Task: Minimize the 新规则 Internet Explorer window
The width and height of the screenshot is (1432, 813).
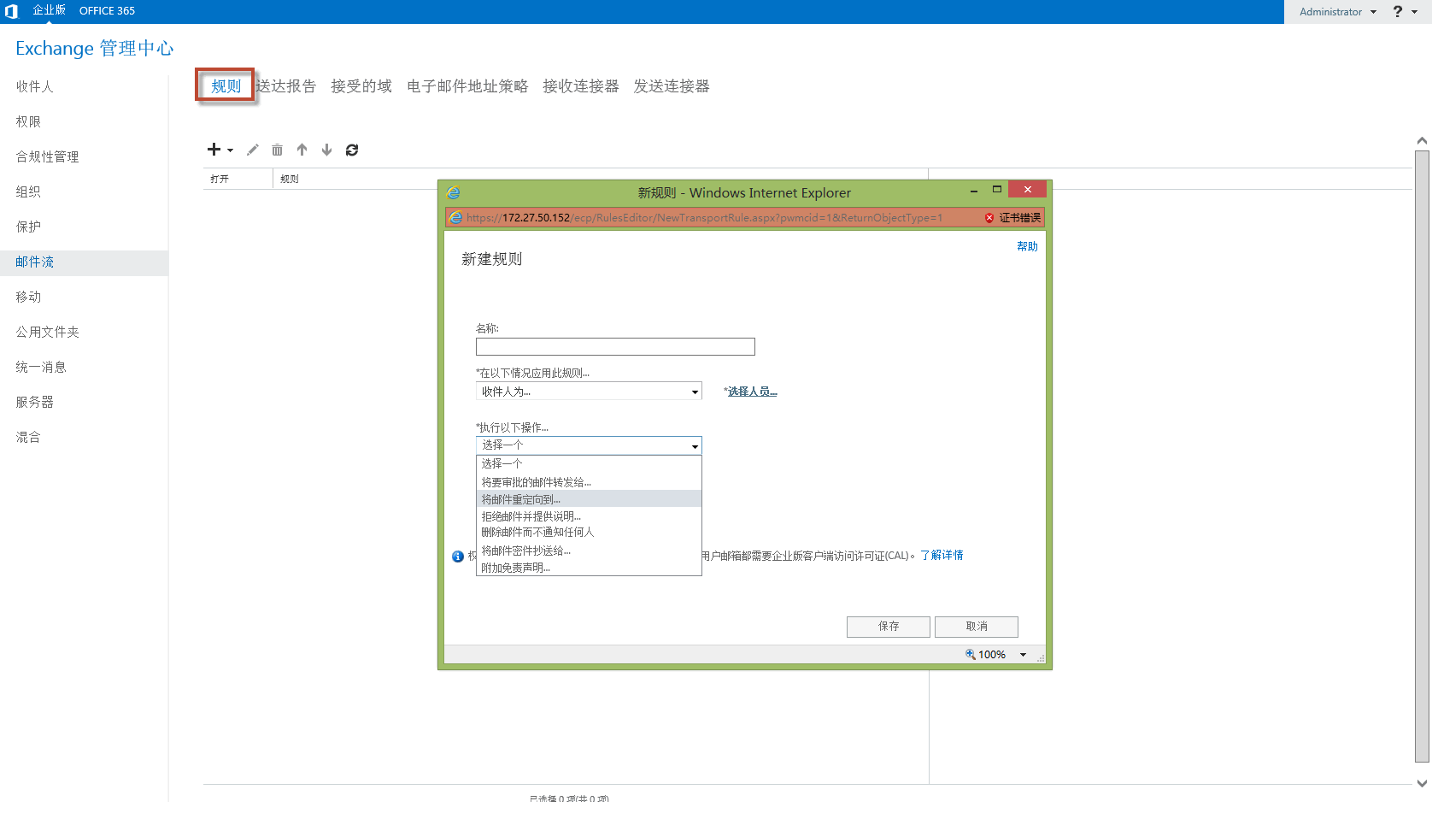Action: pos(974,191)
